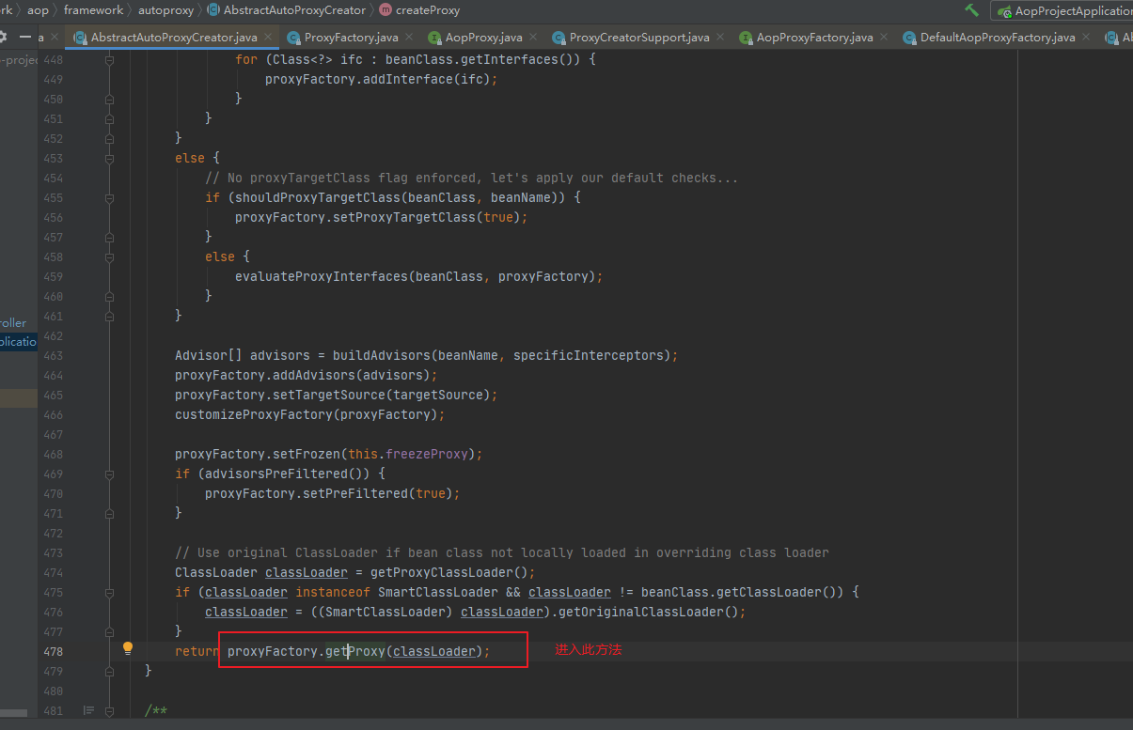Click the createProxy method breadcrumb
Viewport: 1133px width, 730px height.
418,10
